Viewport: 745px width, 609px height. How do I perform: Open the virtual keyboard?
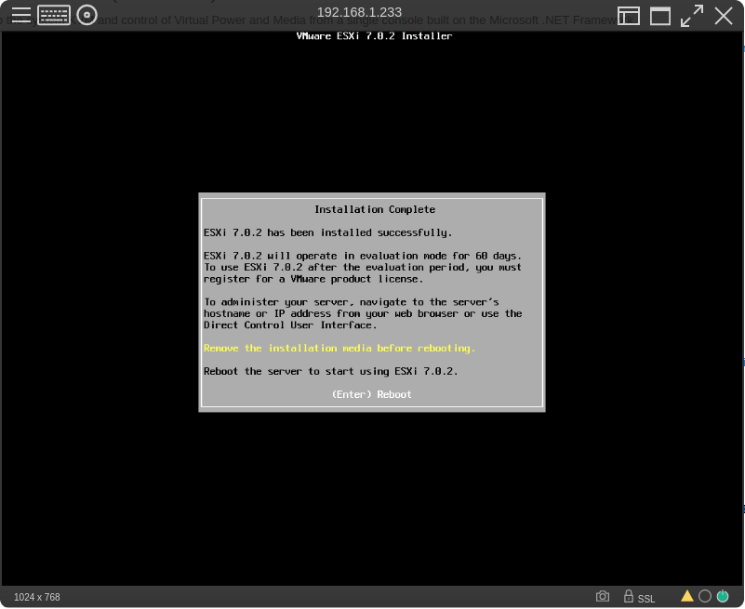click(x=54, y=15)
